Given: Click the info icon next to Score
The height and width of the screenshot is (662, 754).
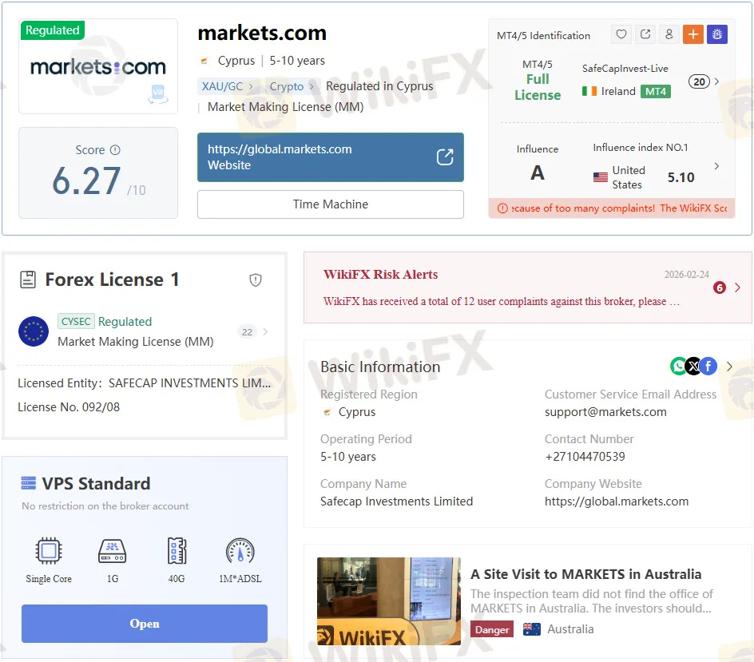Looking at the screenshot, I should pos(115,150).
